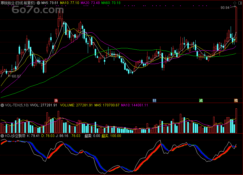
Task: Click the orange 榜 event marker
Action: point(236,101)
